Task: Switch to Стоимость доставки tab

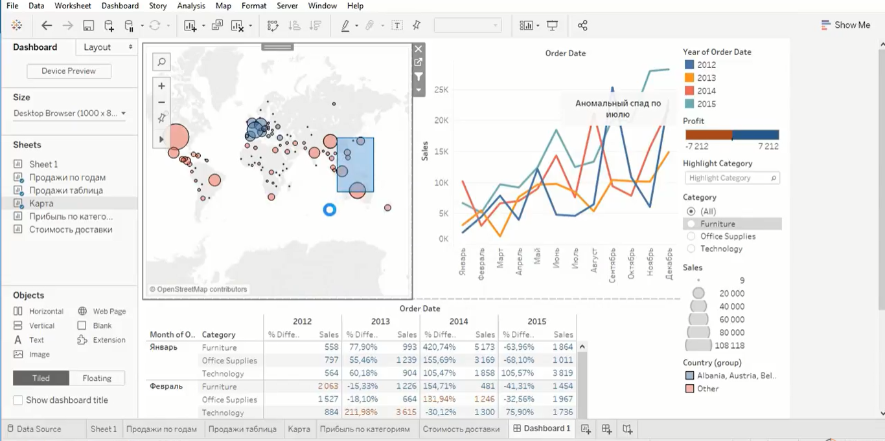Action: 461,429
